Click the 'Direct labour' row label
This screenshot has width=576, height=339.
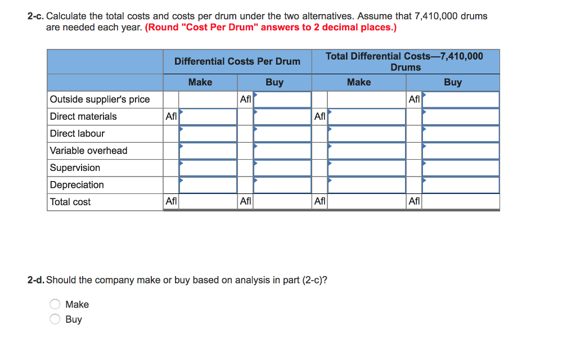point(77,134)
